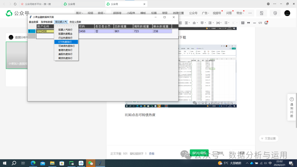Click the 调用数据量 cell showing 723
The image size is (297, 167).
[x=143, y=31]
